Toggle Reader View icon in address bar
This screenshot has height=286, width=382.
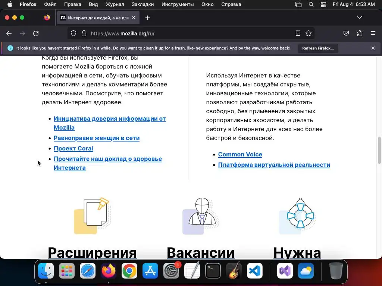(298, 33)
